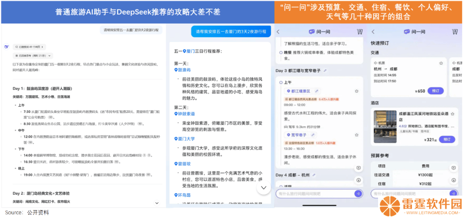The image size is (464, 217).
Task: Click the 09:00 – 12:00 time range
Action: 295,105
